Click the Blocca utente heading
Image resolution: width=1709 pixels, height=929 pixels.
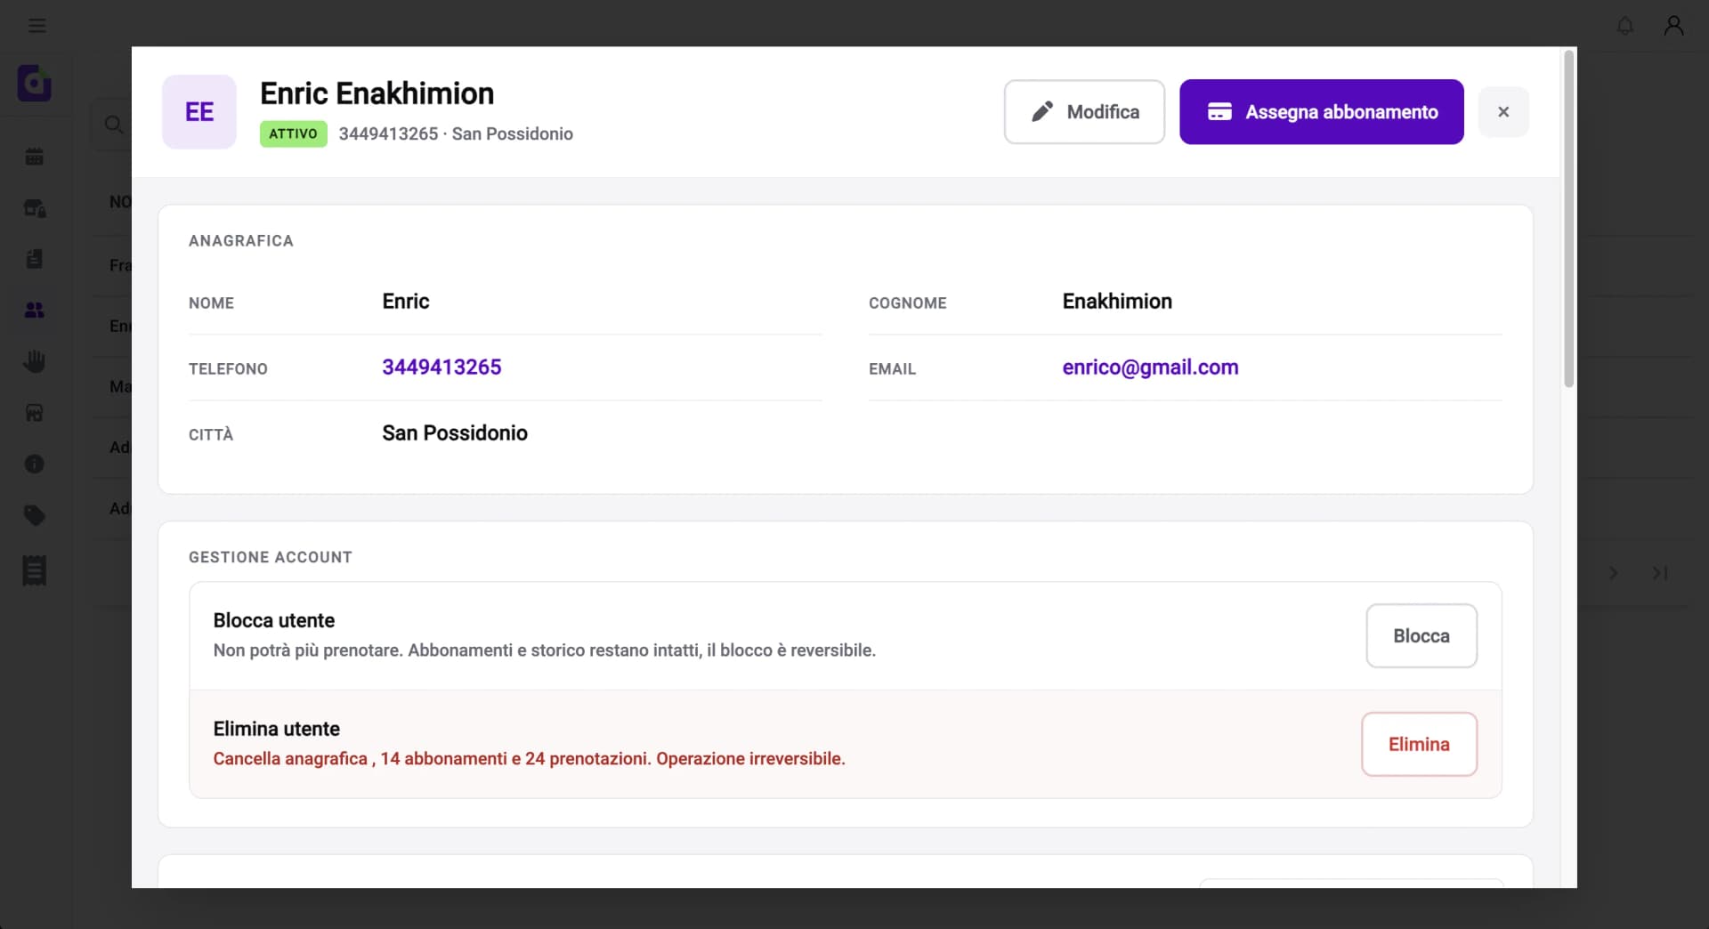(x=274, y=620)
